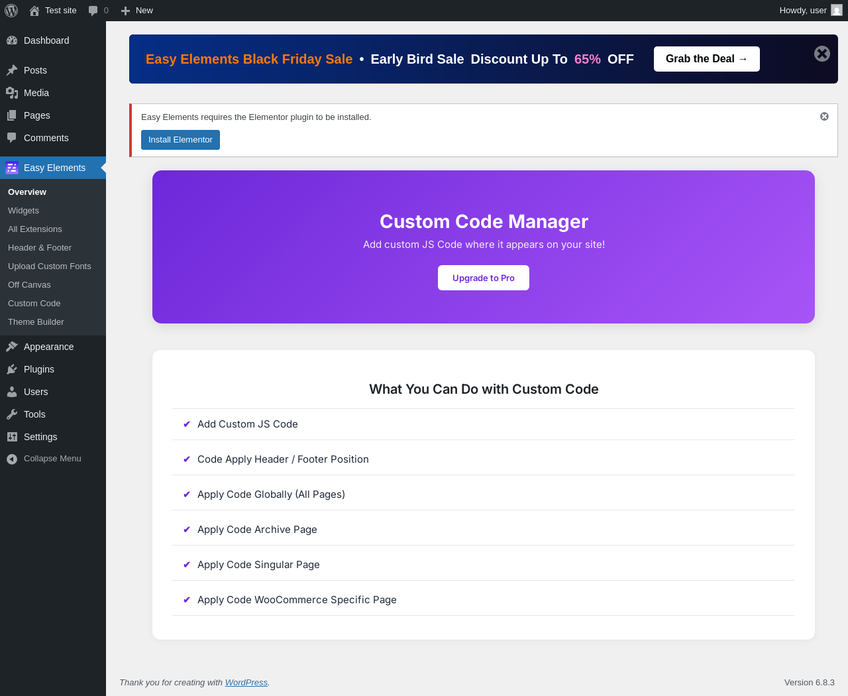The height and width of the screenshot is (696, 848).
Task: Dismiss the Black Friday sale banner
Action: [x=822, y=54]
